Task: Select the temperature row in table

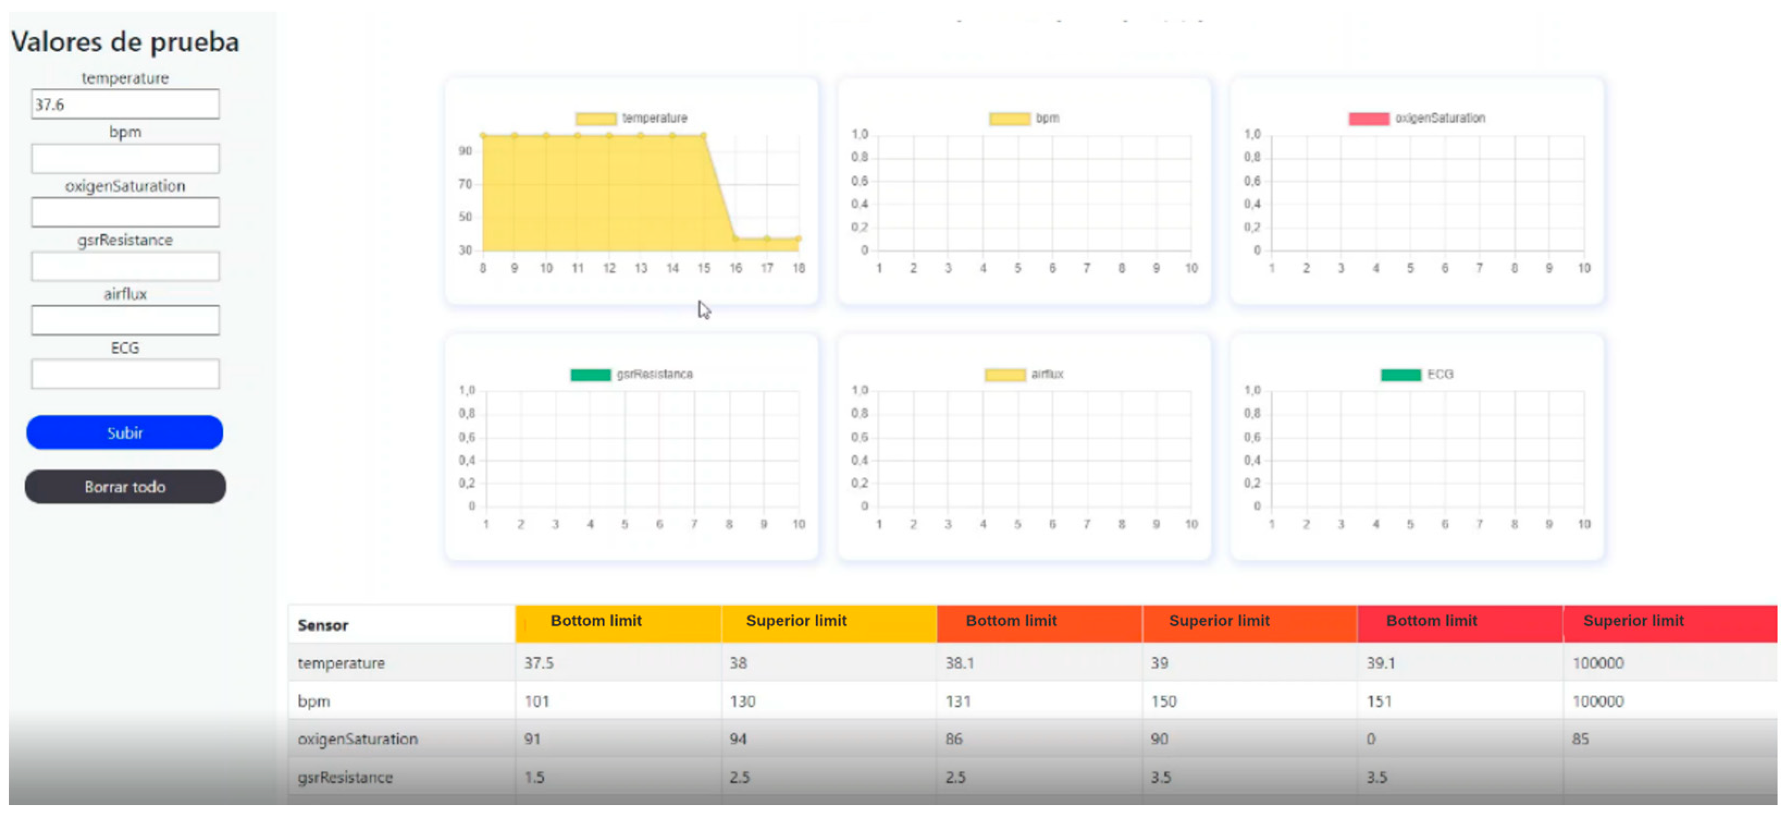Action: point(342,663)
